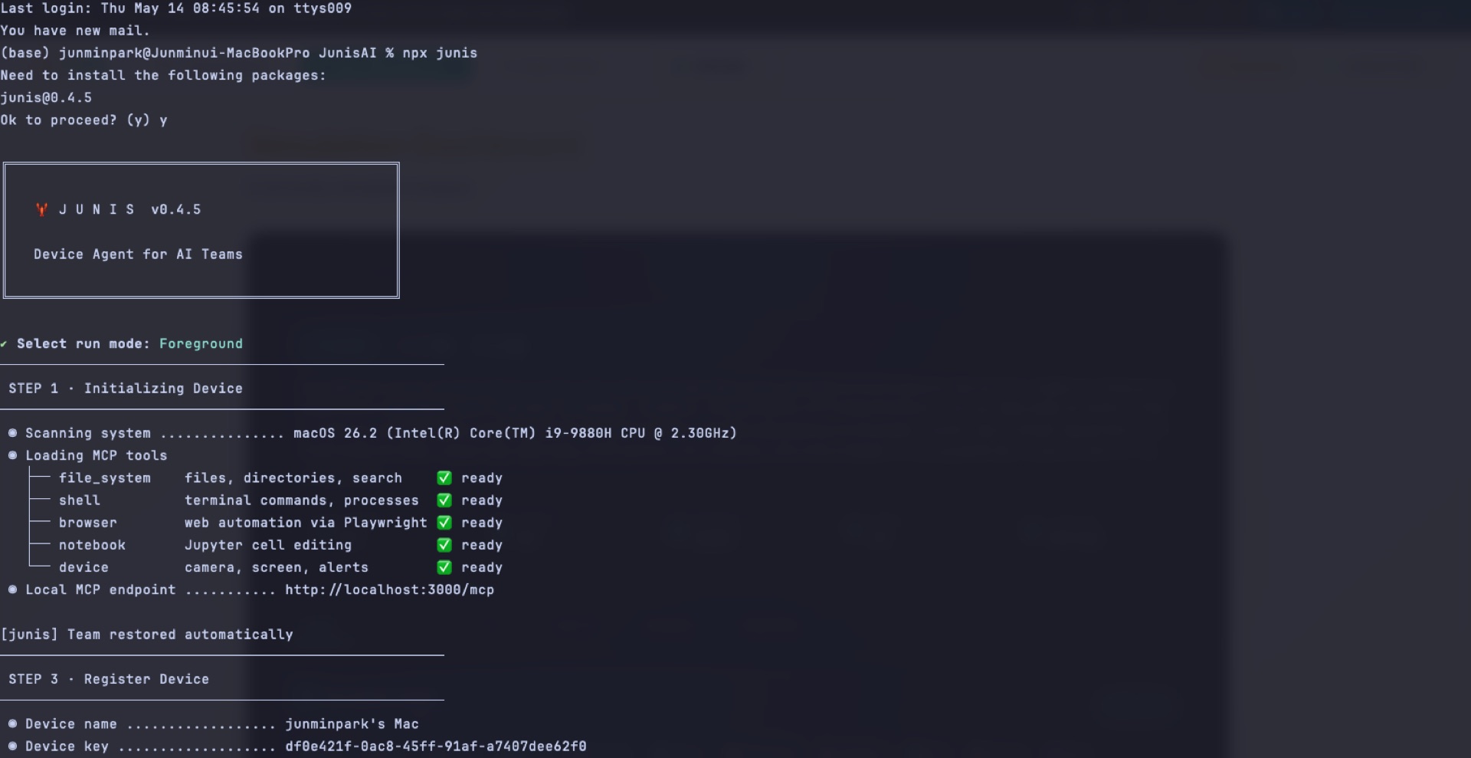
Task: Click the 'notebook' tool name
Action: [92, 545]
